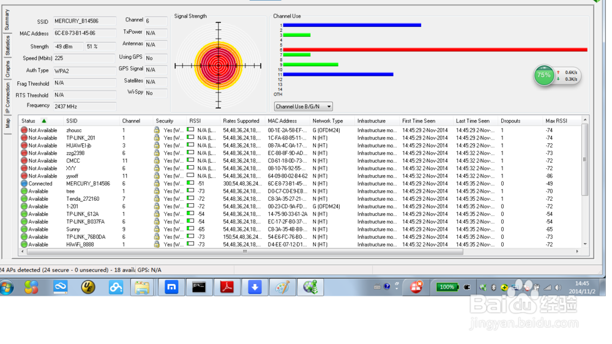Click the SSID field MERCURY_B14586
612x344 pixels.
[84, 21]
